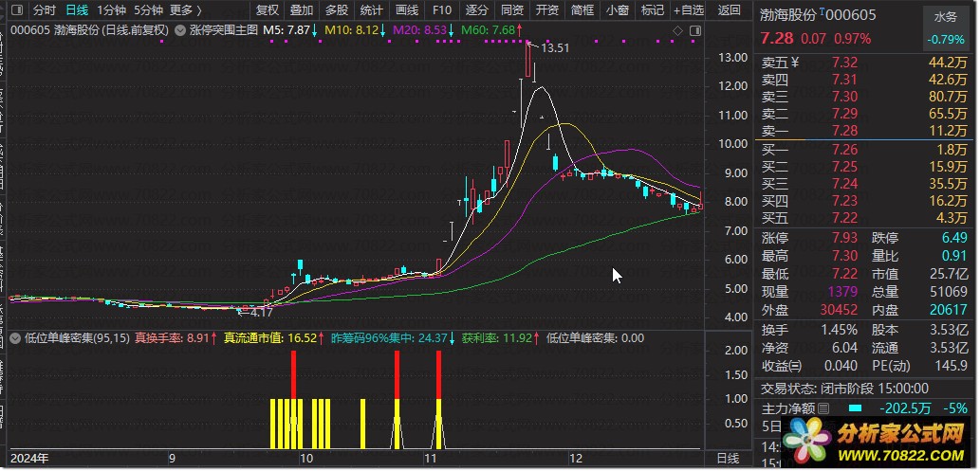Image resolution: width=980 pixels, height=471 pixels.
Task: Add stock via +自选 button
Action: [689, 10]
